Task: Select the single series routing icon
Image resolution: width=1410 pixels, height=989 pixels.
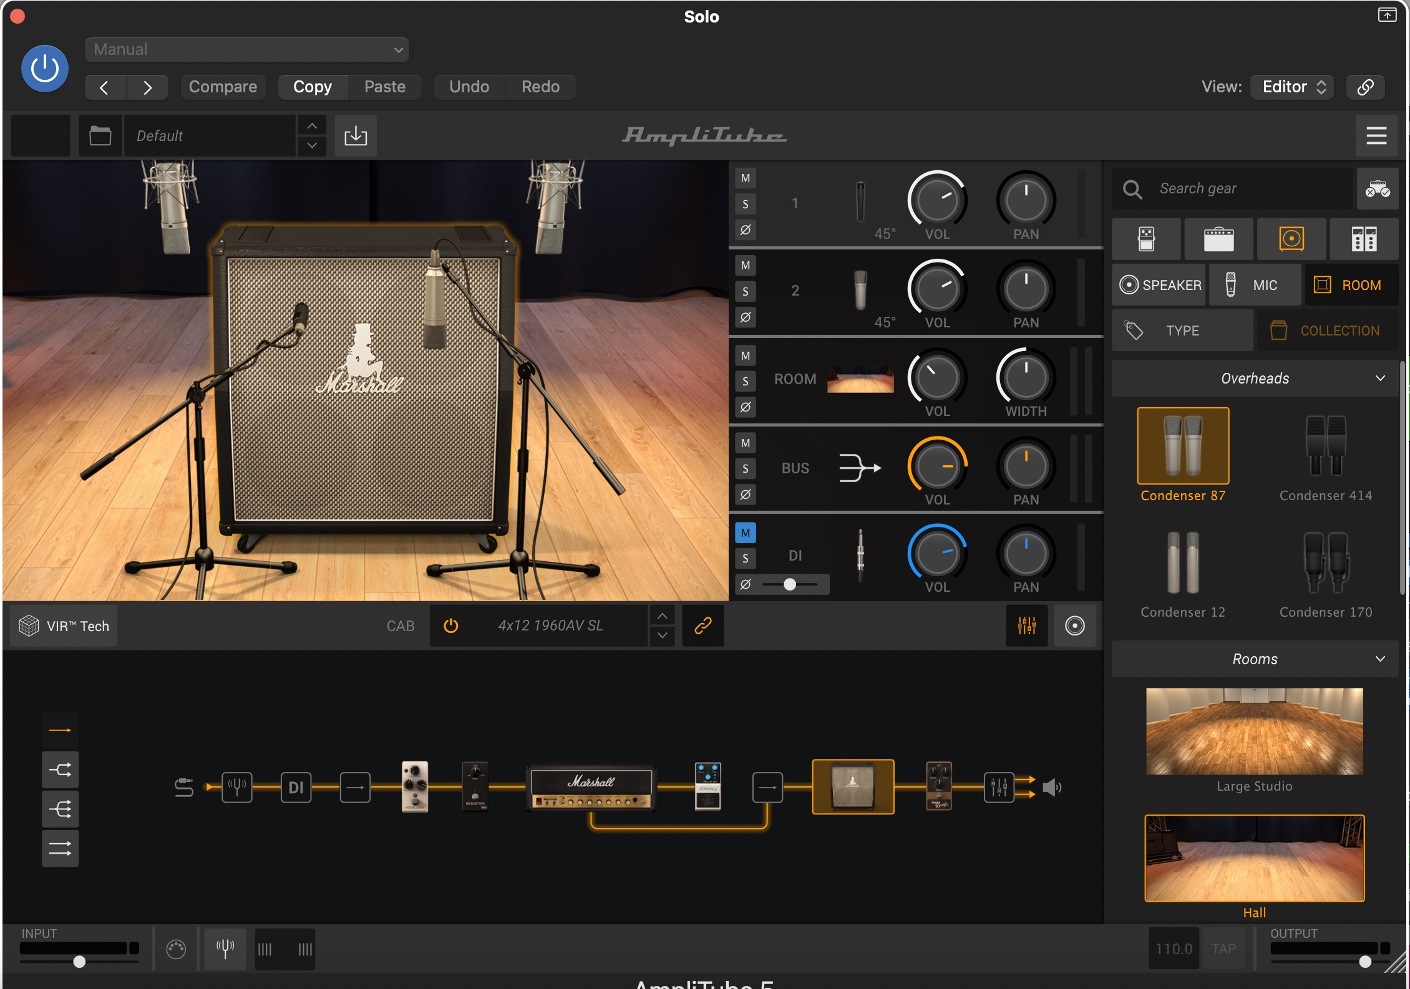Action: click(x=60, y=730)
